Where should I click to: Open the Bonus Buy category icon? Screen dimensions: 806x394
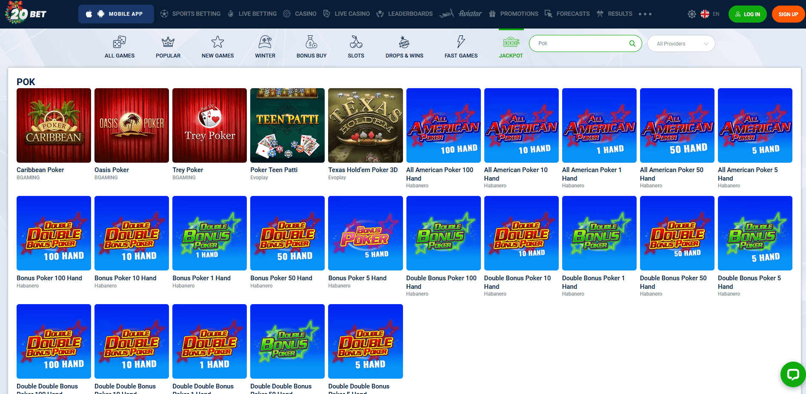tap(312, 42)
